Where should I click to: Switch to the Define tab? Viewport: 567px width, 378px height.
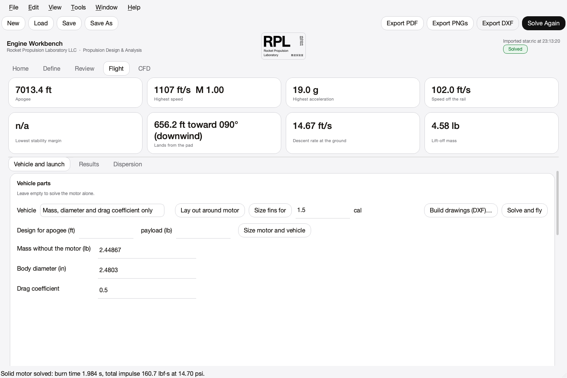(52, 68)
